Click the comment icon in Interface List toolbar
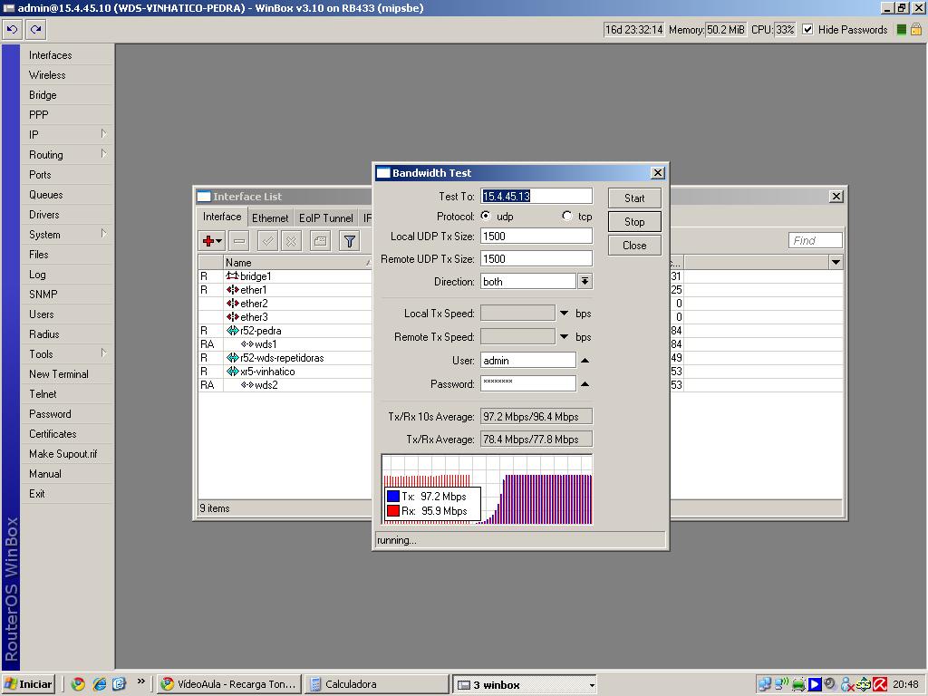The image size is (928, 696). click(x=320, y=240)
